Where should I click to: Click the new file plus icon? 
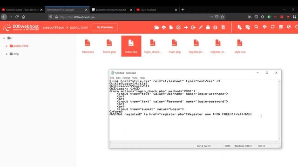pos(240,27)
